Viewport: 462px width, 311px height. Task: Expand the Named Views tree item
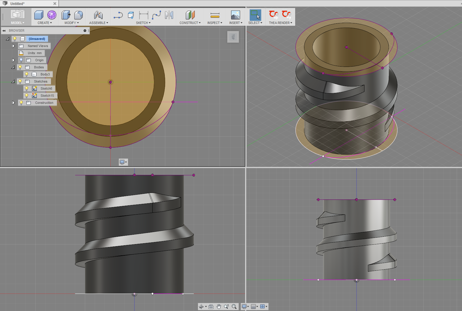pyautogui.click(x=13, y=46)
